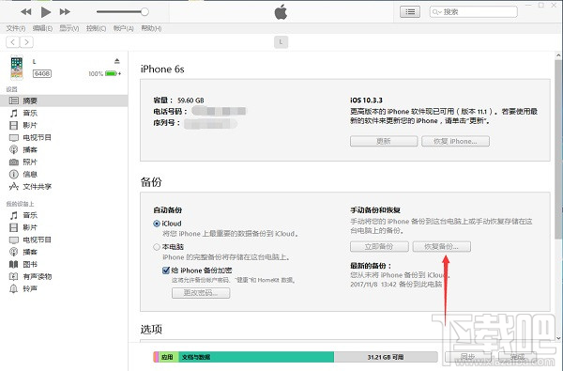The width and height of the screenshot is (563, 371).
Task: Click the iPhone device thumbnail
Action: click(17, 68)
